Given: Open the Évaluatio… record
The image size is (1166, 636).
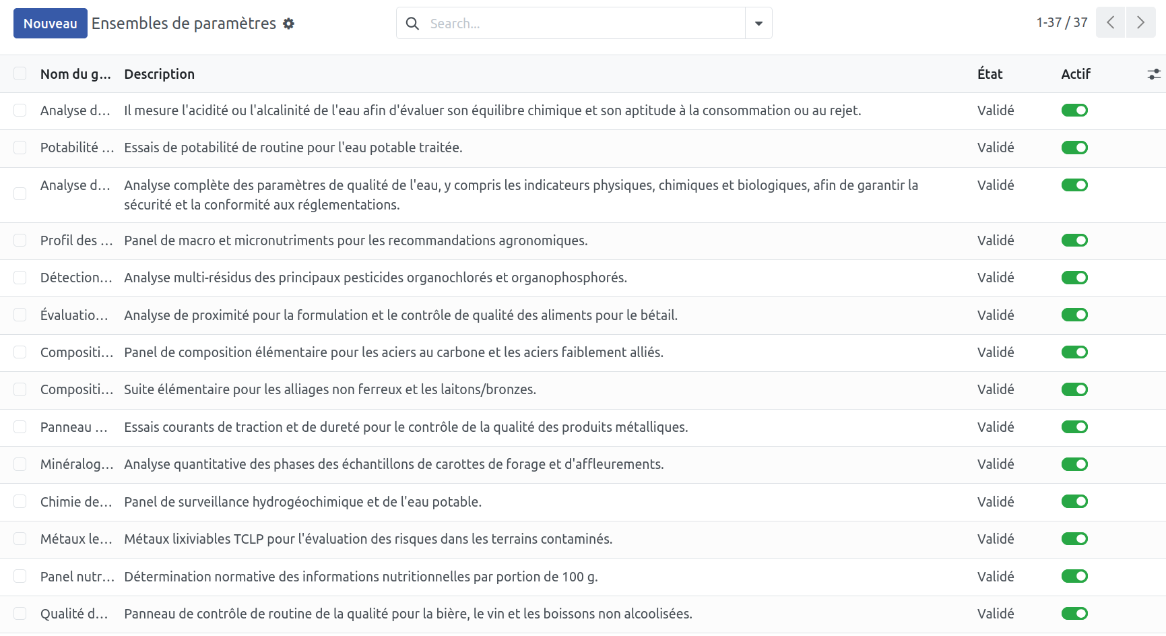Looking at the screenshot, I should pyautogui.click(x=74, y=315).
